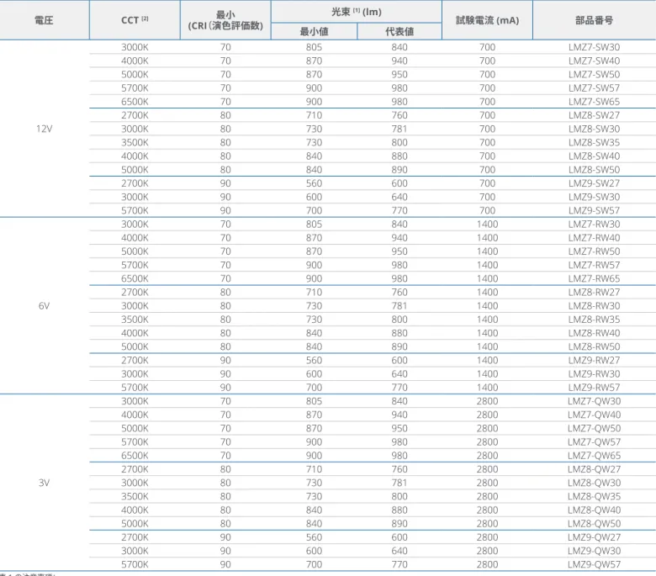Click the CCT column header

(135, 20)
